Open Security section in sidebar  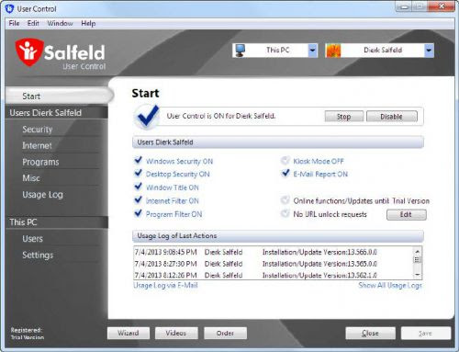point(38,130)
